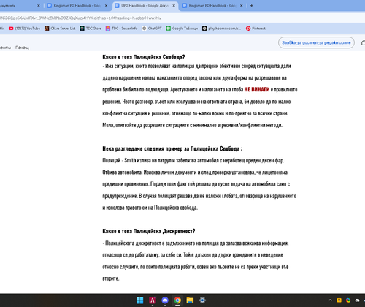Click the yellow tray icon
The image size is (365, 307).
click(339, 300)
